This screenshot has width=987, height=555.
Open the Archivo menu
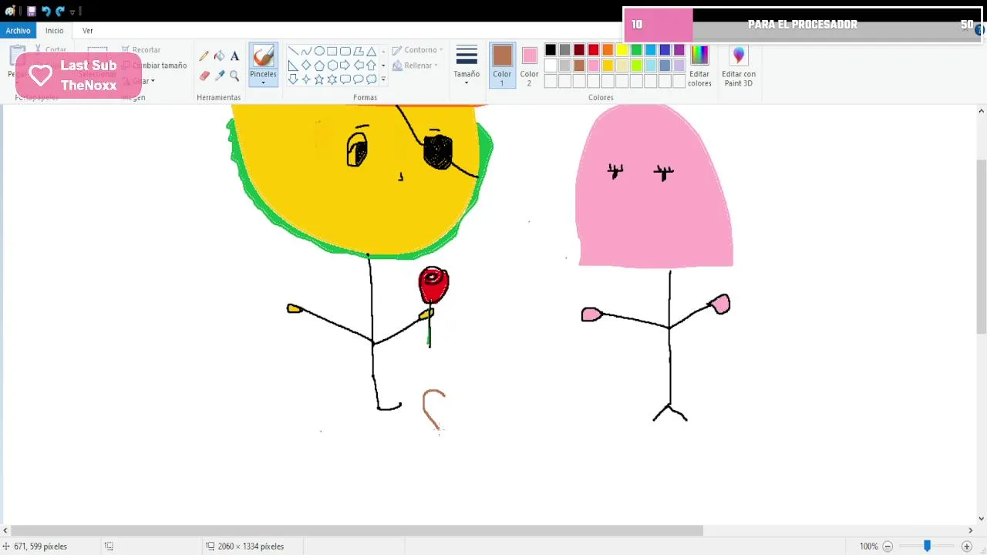(x=18, y=31)
